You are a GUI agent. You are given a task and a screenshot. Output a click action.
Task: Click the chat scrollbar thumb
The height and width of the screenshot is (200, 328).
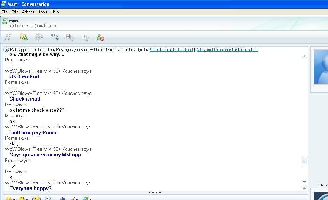304,161
